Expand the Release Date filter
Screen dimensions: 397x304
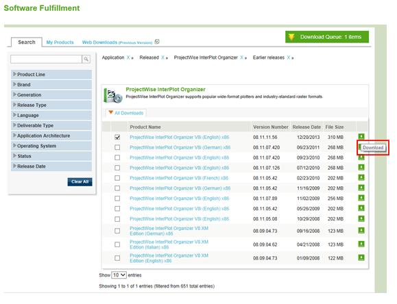(x=51, y=166)
